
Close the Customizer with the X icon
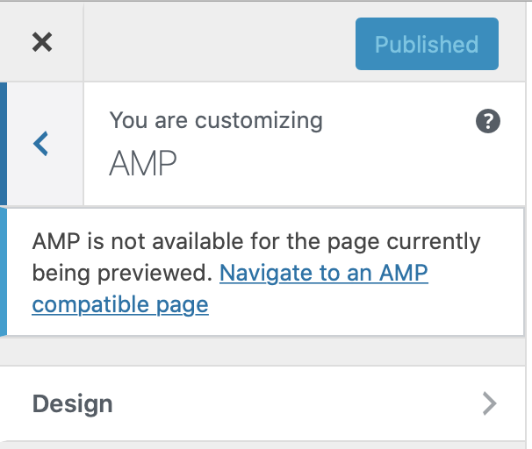click(x=41, y=42)
